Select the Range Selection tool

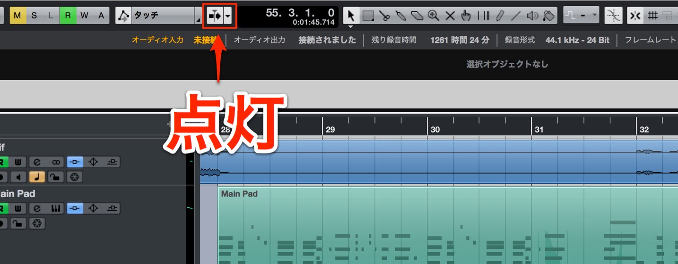click(x=368, y=16)
